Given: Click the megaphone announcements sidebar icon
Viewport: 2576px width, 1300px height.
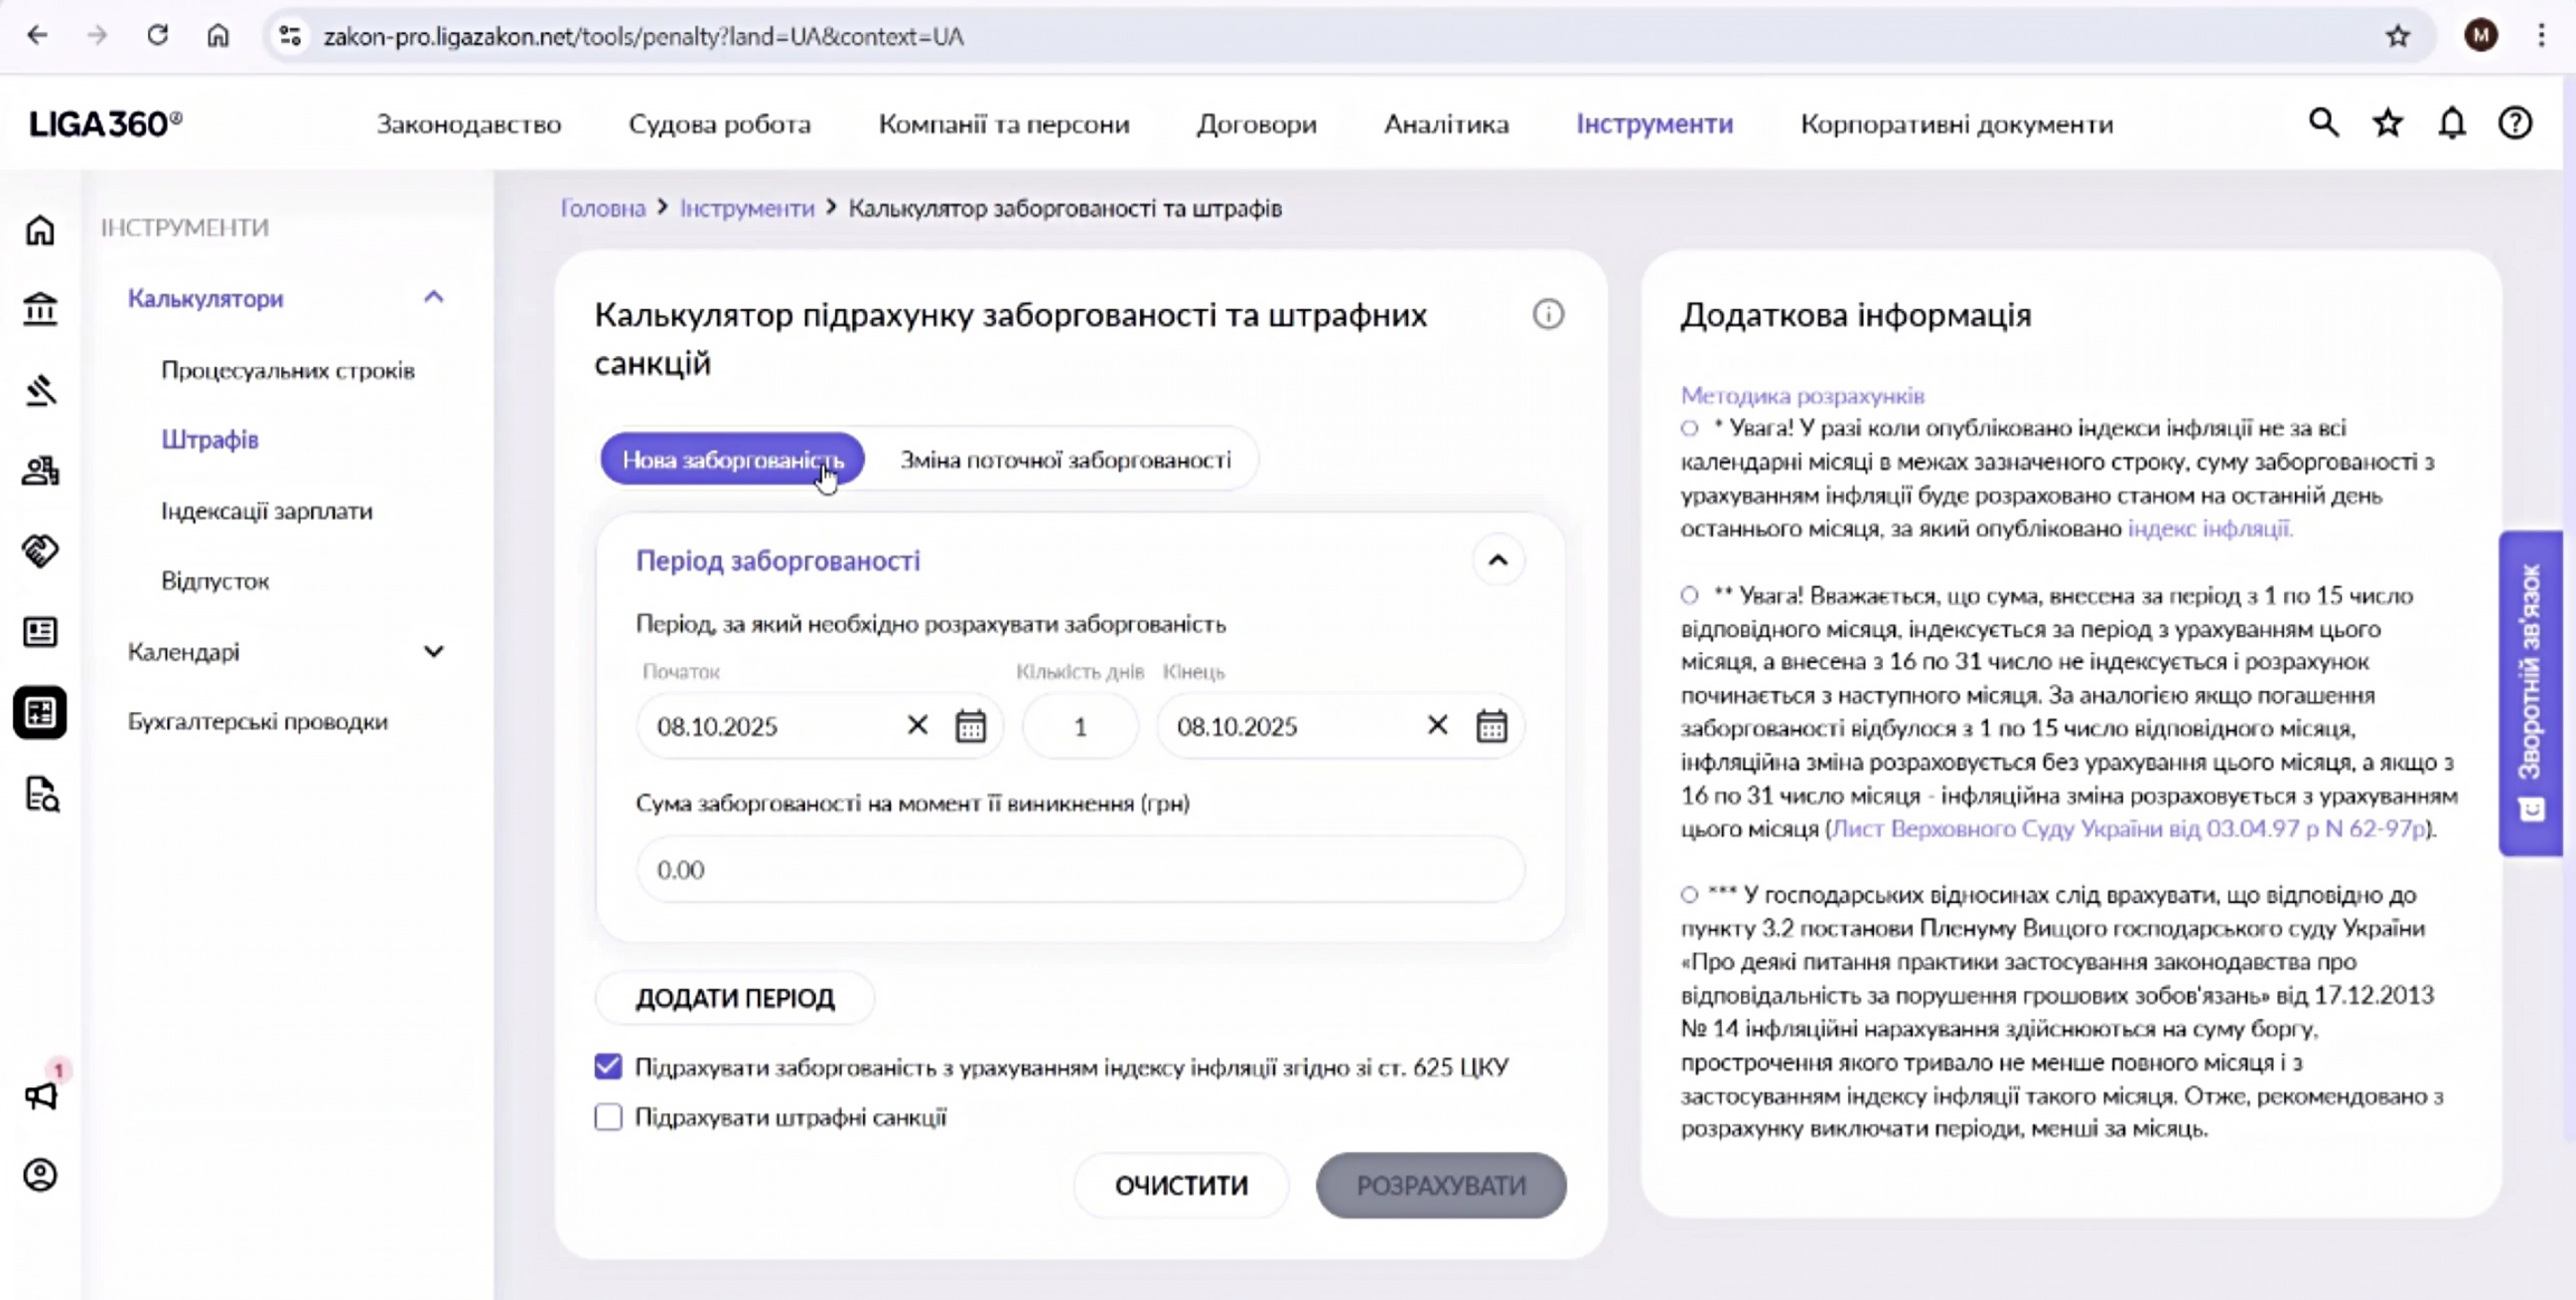Looking at the screenshot, I should (40, 1096).
